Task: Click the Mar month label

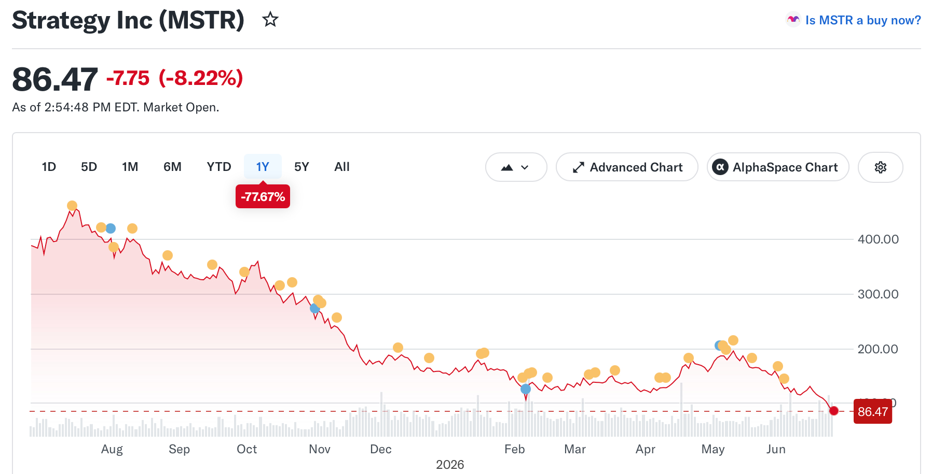Action: tap(575, 449)
